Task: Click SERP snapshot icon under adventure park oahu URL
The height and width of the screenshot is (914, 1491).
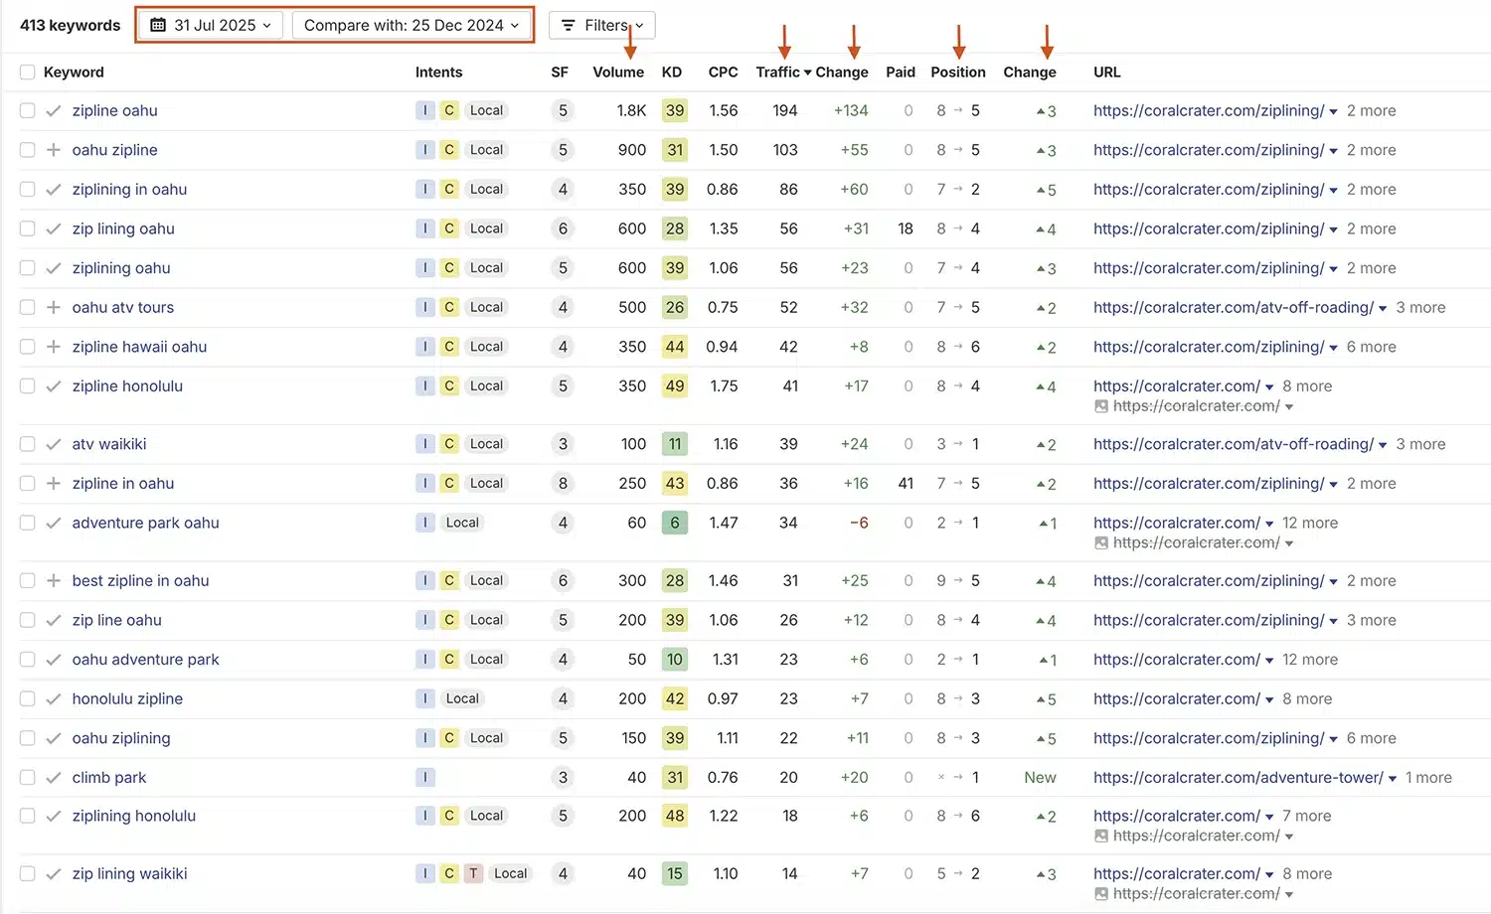Action: tap(1100, 542)
